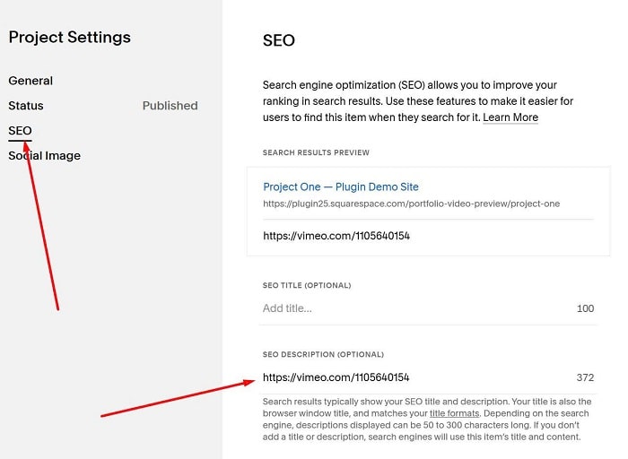Click the vimeo.com text in search preview
This screenshot has height=459, width=628.
tap(336, 237)
